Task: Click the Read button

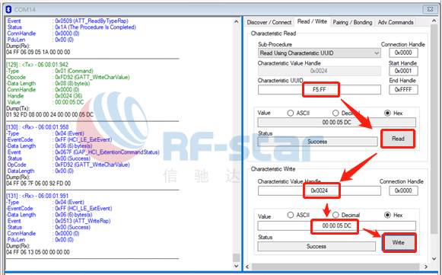Action: pos(398,139)
